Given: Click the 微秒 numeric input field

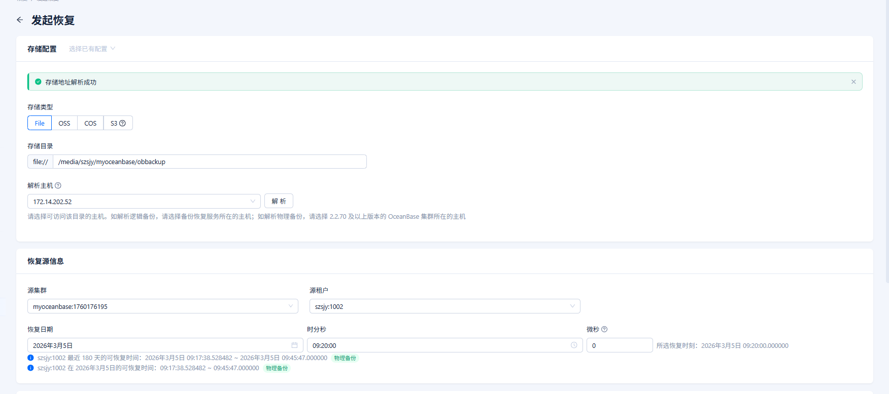Looking at the screenshot, I should click(619, 345).
